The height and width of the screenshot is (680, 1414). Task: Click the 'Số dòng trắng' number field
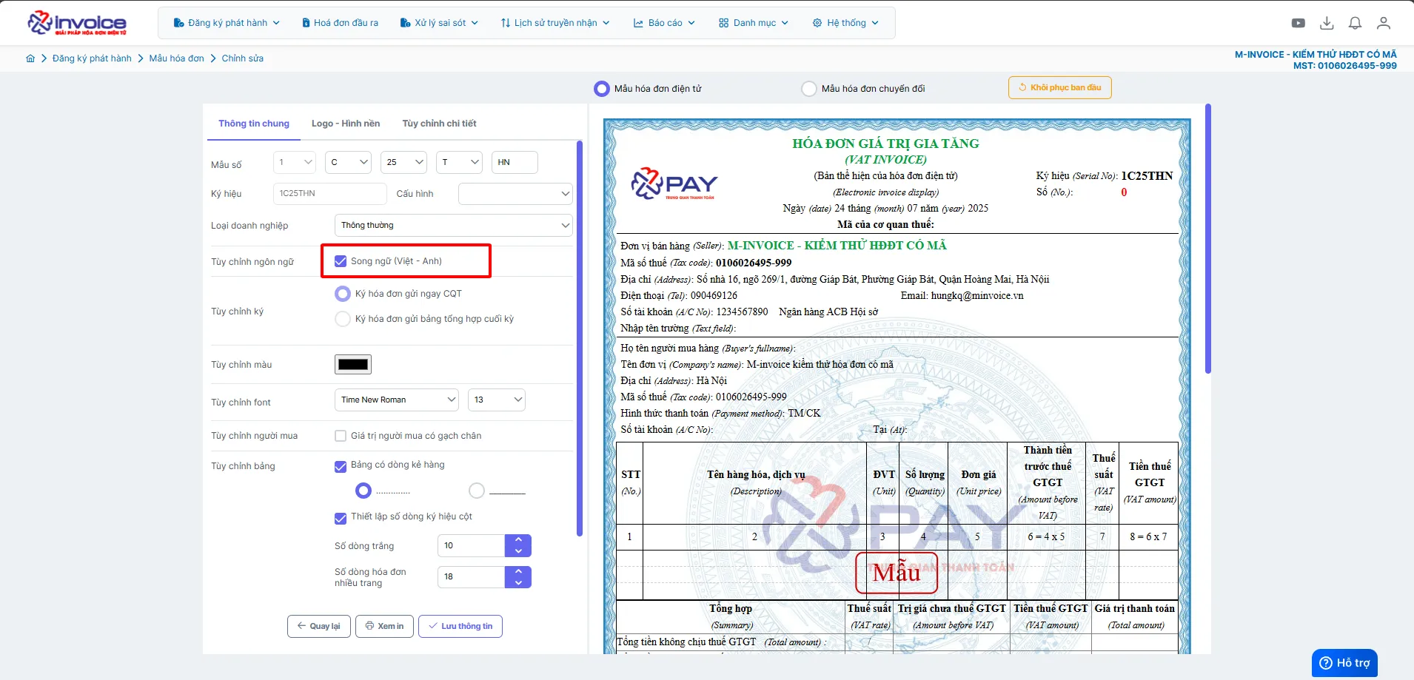472,545
